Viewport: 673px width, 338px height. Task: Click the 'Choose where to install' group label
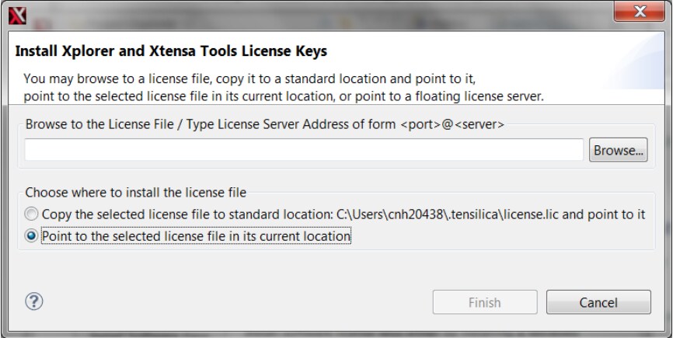[x=136, y=192]
